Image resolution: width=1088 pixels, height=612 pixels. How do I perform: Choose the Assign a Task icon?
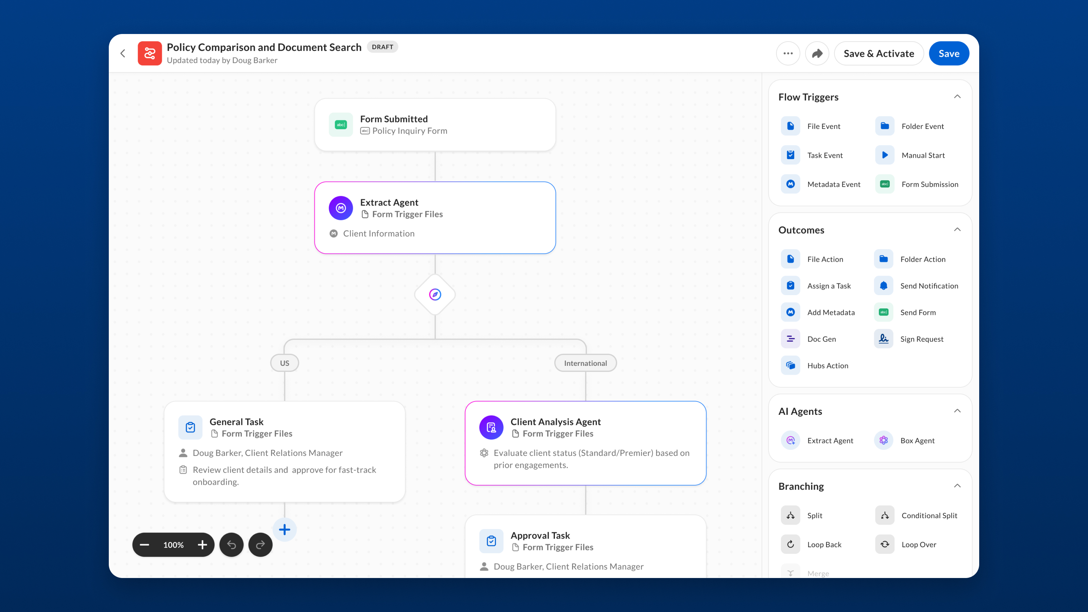[790, 286]
